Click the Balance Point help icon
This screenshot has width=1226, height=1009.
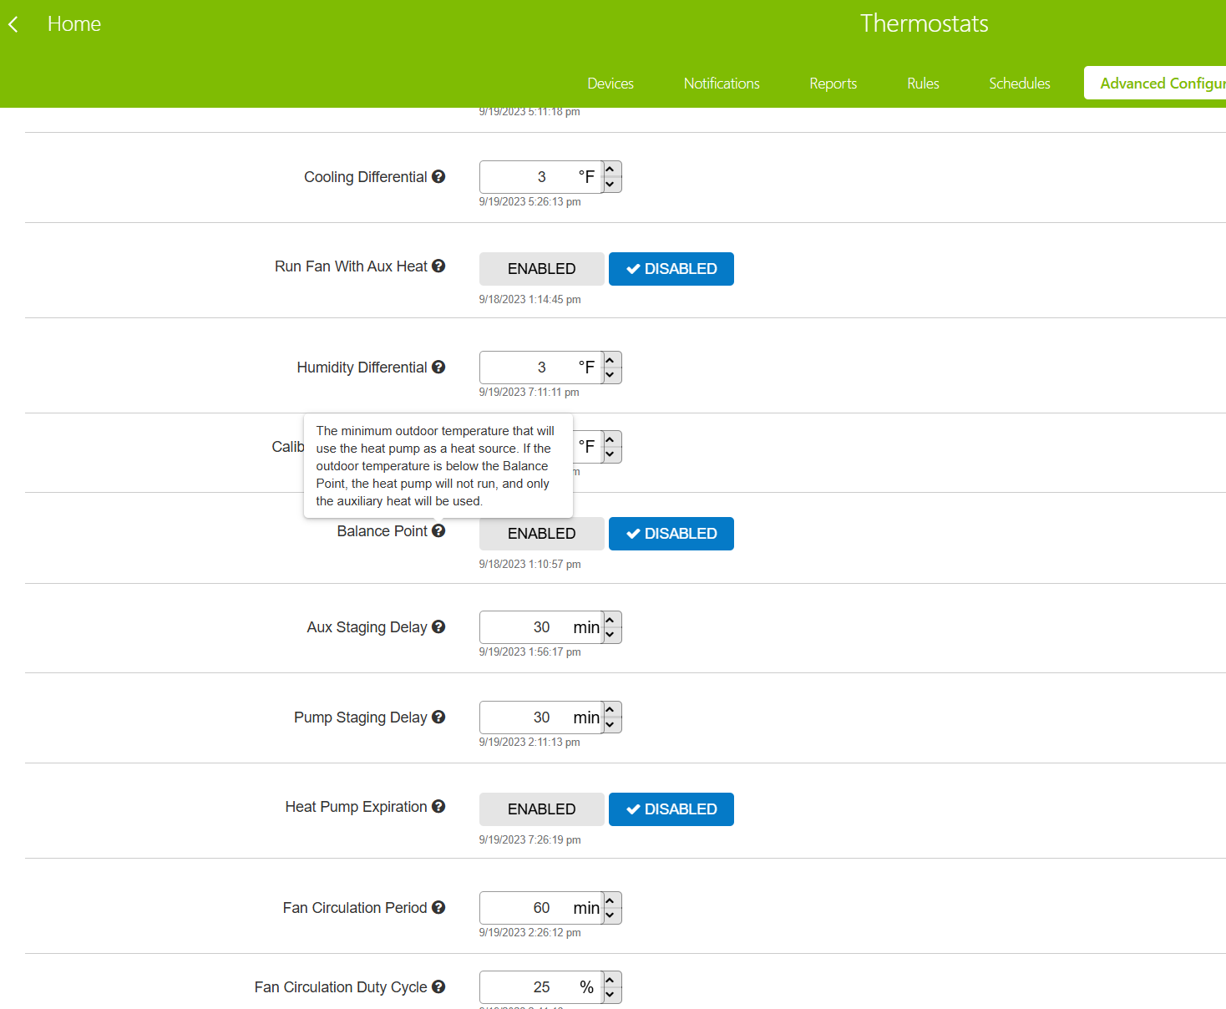click(438, 530)
